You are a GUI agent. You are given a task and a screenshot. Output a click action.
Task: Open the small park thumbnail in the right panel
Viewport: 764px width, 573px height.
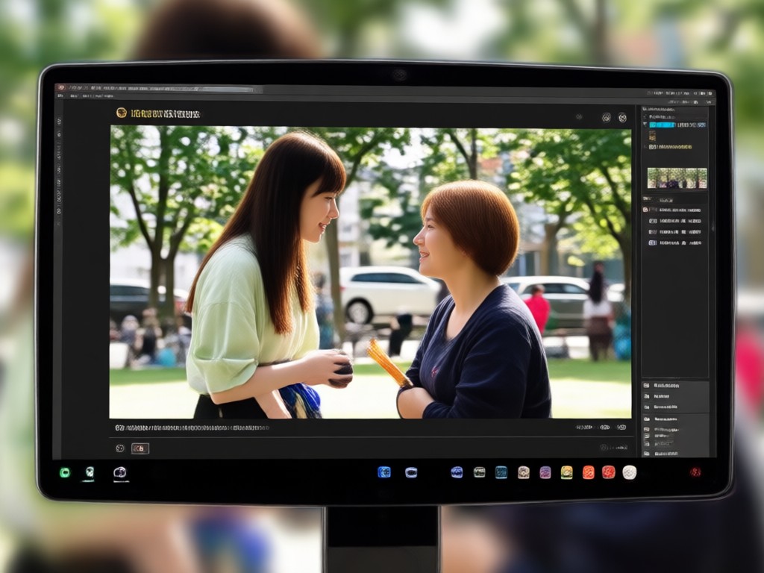(677, 178)
